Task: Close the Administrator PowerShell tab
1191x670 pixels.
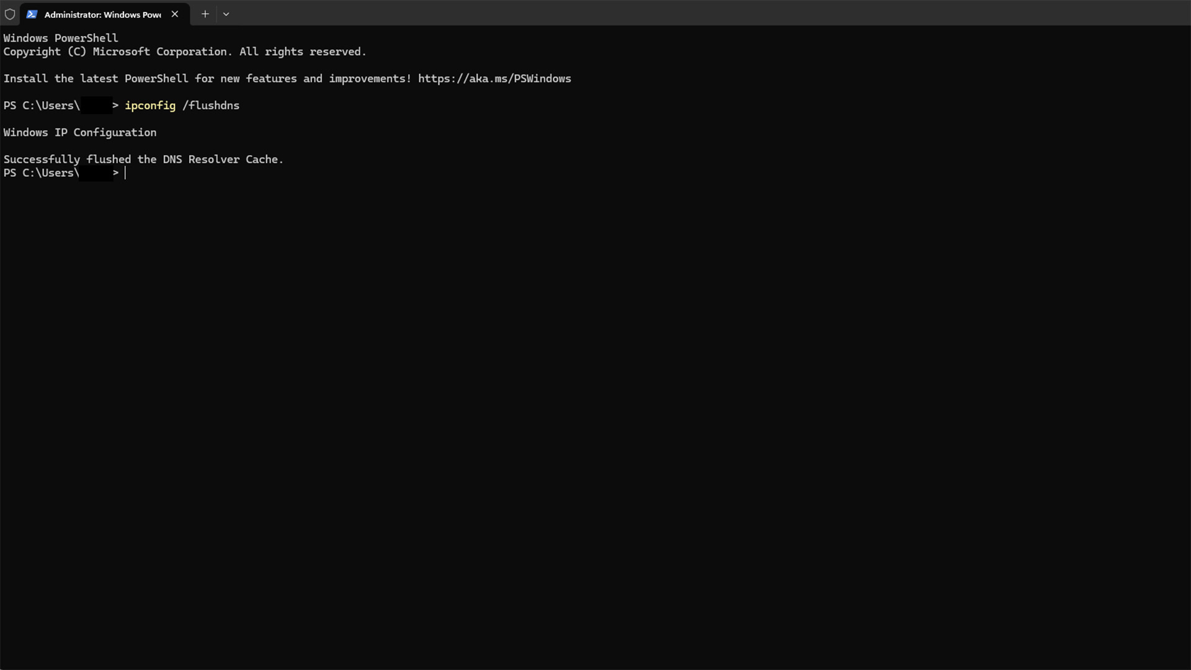Action: point(175,14)
